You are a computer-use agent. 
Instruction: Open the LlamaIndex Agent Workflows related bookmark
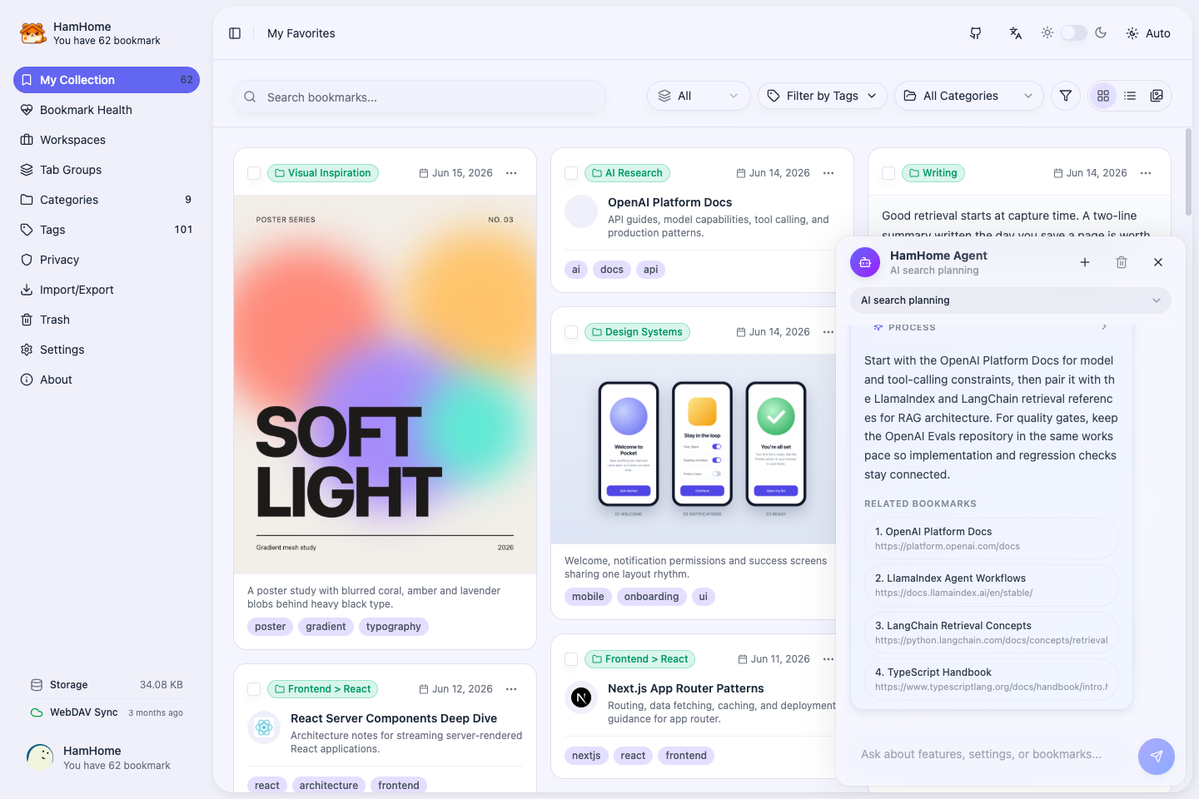(x=991, y=585)
